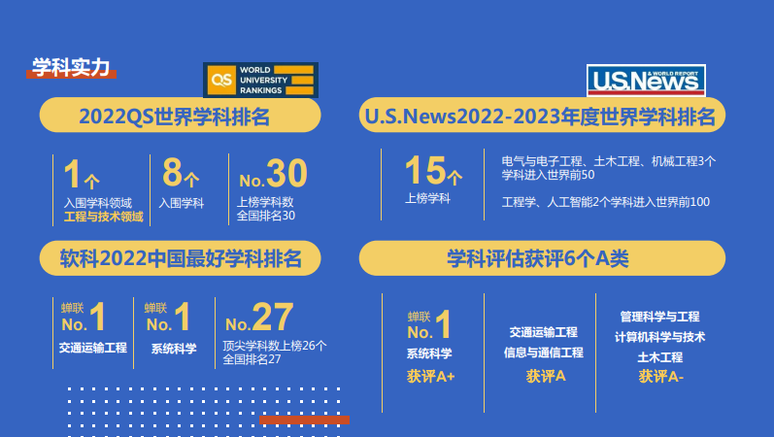
Task: Select the text 学科进入世界前50
Action: (x=548, y=175)
